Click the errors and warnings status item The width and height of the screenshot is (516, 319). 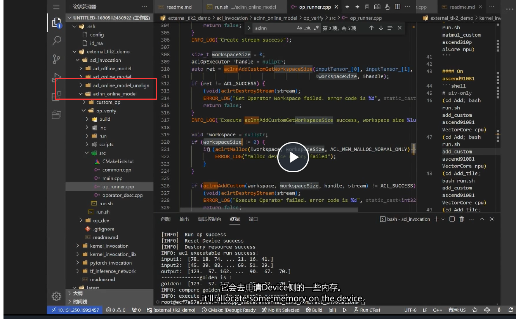click(x=116, y=310)
